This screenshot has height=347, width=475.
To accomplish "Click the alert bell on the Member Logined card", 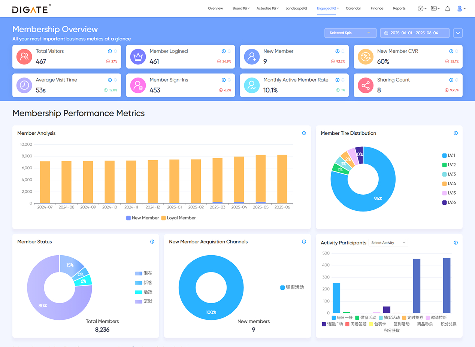I will point(229,51).
